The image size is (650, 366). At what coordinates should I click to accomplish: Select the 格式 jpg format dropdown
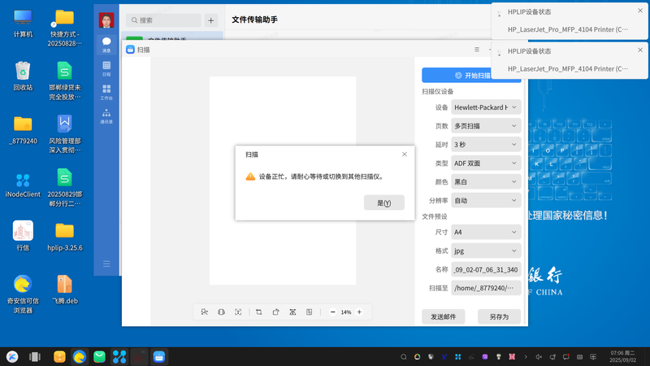click(485, 251)
